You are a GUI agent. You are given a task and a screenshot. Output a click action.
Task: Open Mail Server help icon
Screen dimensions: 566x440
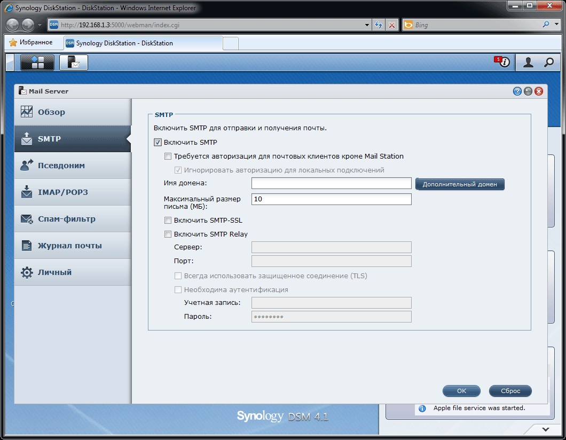point(517,91)
